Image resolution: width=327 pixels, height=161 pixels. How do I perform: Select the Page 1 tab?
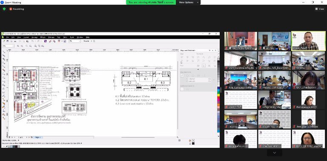38,137
